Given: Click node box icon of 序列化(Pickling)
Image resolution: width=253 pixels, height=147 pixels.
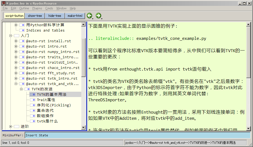Looking at the screenshot, I should point(33,105).
